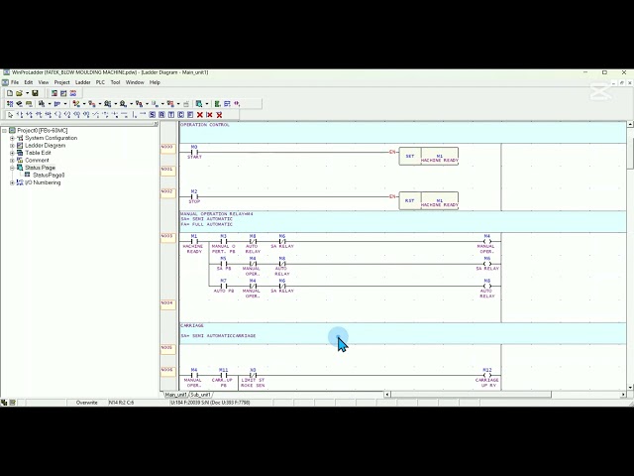The image size is (634, 476).
Task: Open the Project menu
Action: (x=61, y=82)
